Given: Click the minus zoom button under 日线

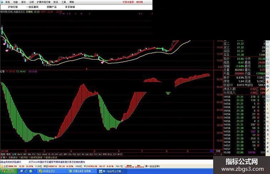Looking at the screenshot, I should pos(218,154).
